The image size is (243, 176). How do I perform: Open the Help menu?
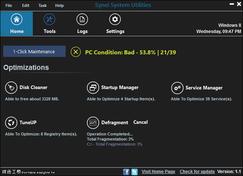pyautogui.click(x=60, y=6)
